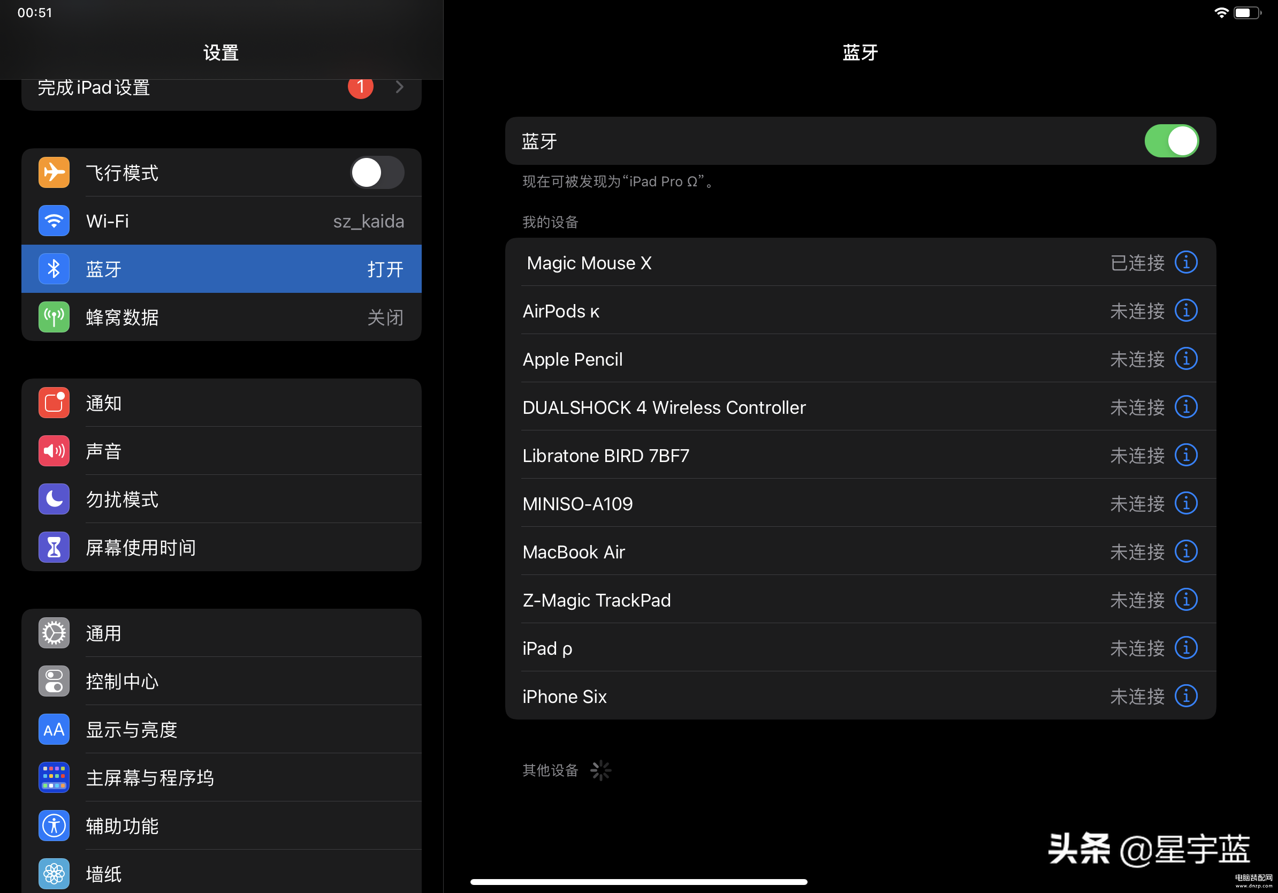
Task: Tap the battery status indicator
Action: coord(1247,13)
